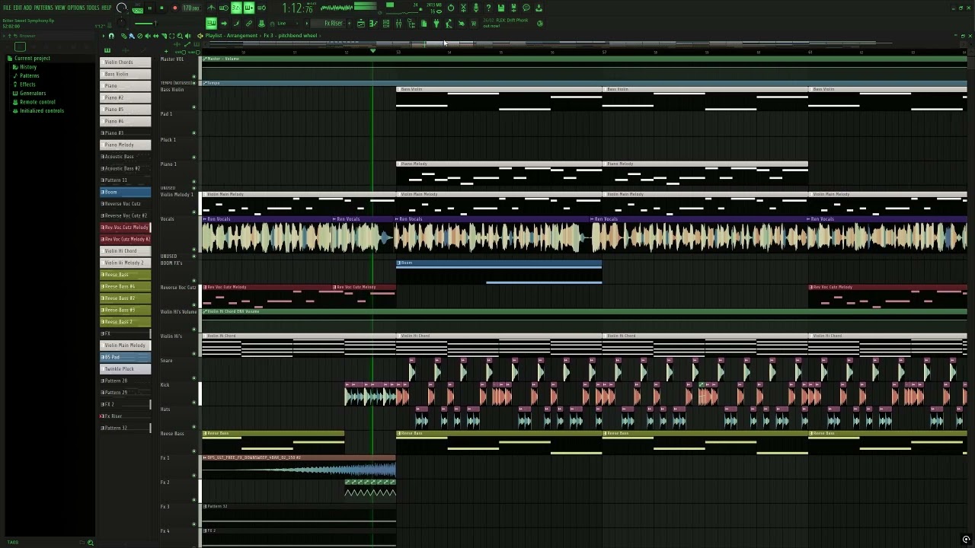Screen dimensions: 975x548
Task: Click the save project disk icon
Action: click(x=501, y=8)
